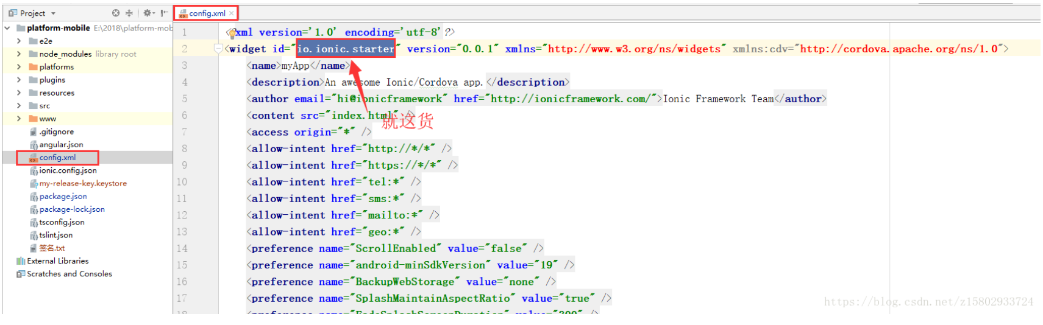The height and width of the screenshot is (325, 1043).
Task: Click the locate/scroll from source icon
Action: [x=116, y=13]
